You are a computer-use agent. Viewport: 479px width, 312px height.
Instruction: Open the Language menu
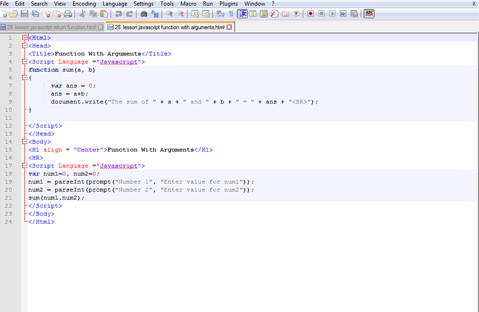pyautogui.click(x=115, y=4)
